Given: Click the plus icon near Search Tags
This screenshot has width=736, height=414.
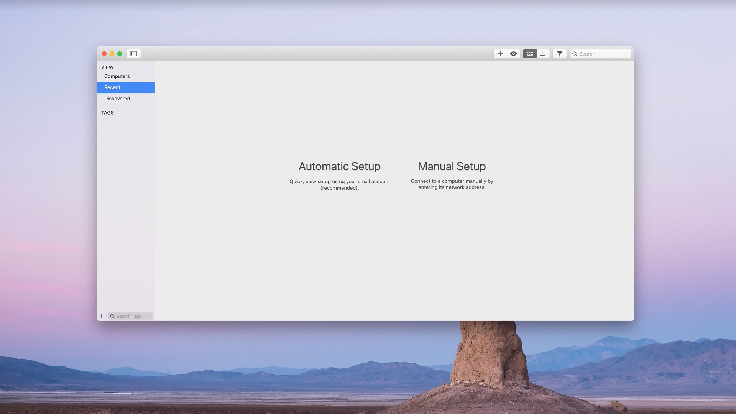Looking at the screenshot, I should (102, 316).
